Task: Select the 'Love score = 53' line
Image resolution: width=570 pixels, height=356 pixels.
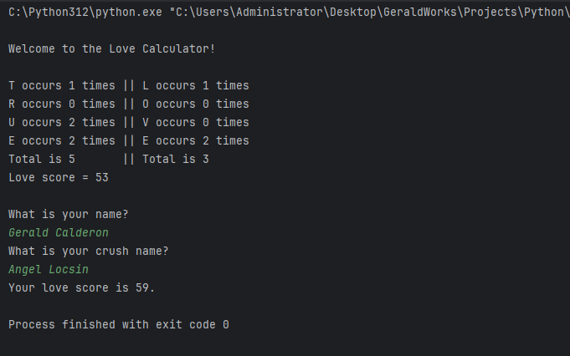Action: (x=59, y=177)
